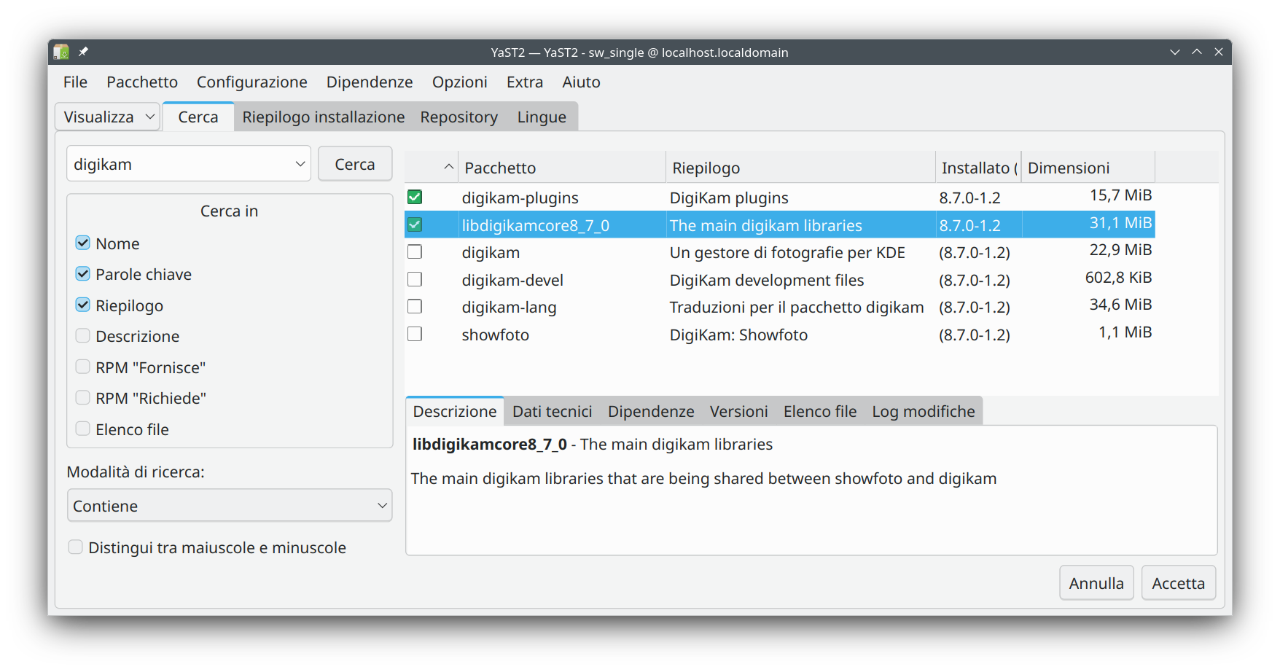The height and width of the screenshot is (672, 1280).
Task: Click the YaST application icon in title bar
Action: pos(61,52)
